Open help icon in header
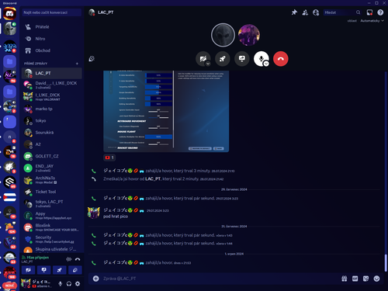 (380, 12)
